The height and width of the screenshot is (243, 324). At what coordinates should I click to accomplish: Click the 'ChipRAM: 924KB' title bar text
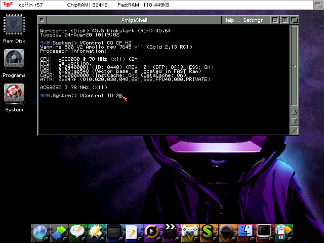tap(87, 5)
